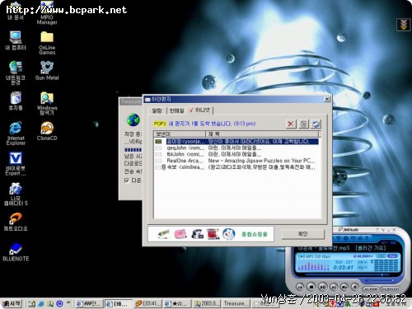412x309 pixels.
Task: Switch to the Treasure taskbar button
Action: click(x=236, y=303)
